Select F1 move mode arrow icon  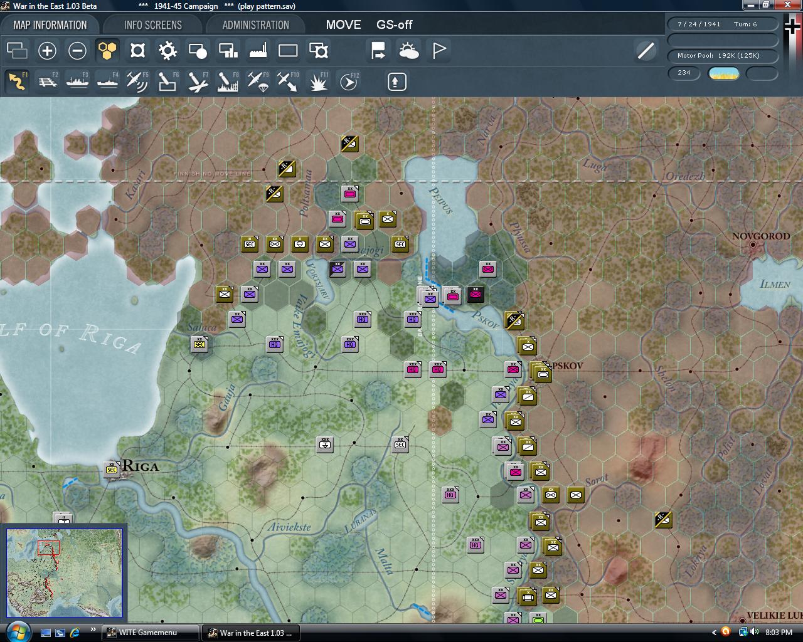pos(17,82)
